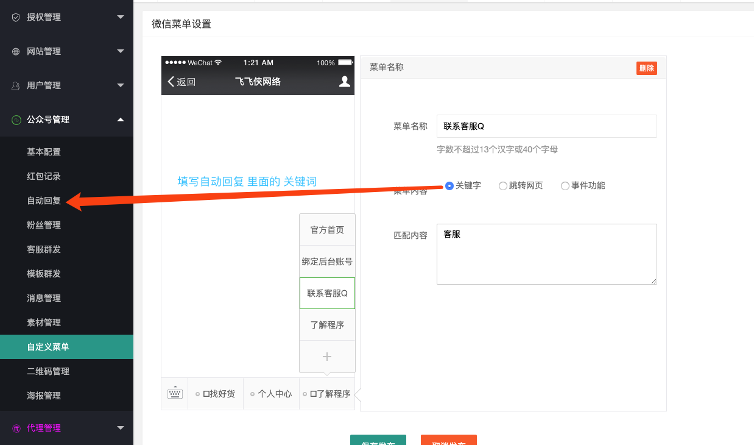Click the keyboard icon in phone preview
The height and width of the screenshot is (445, 754).
pos(175,393)
